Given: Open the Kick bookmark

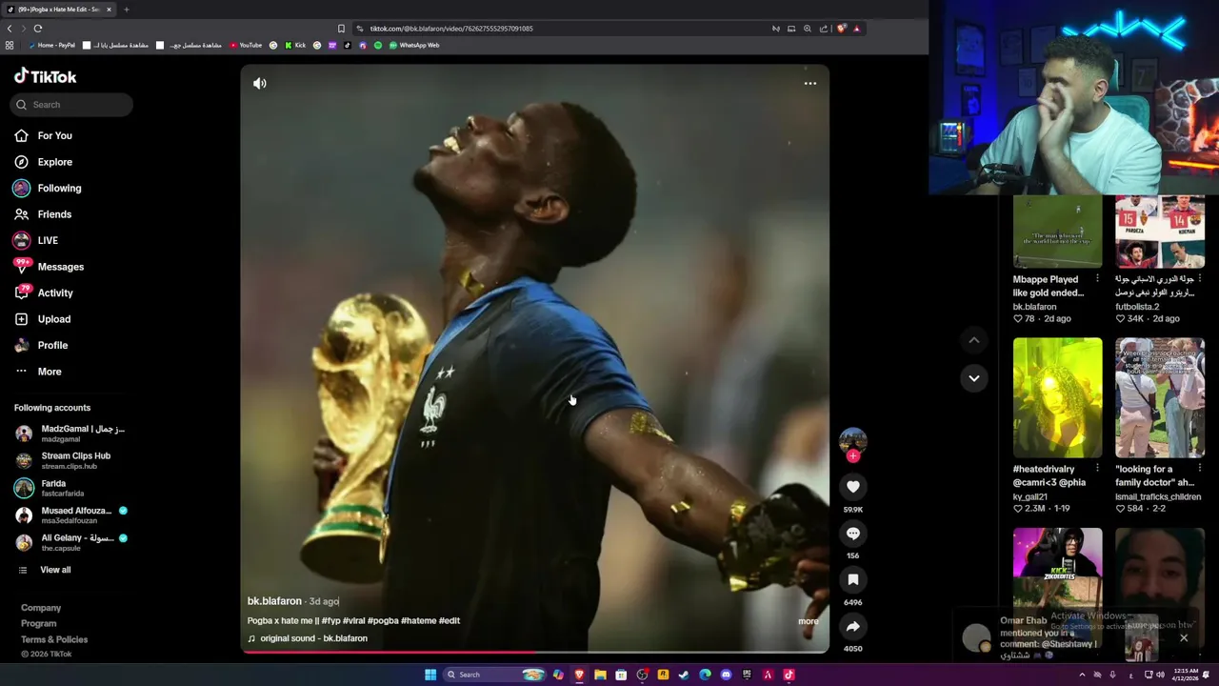Looking at the screenshot, I should click(295, 45).
